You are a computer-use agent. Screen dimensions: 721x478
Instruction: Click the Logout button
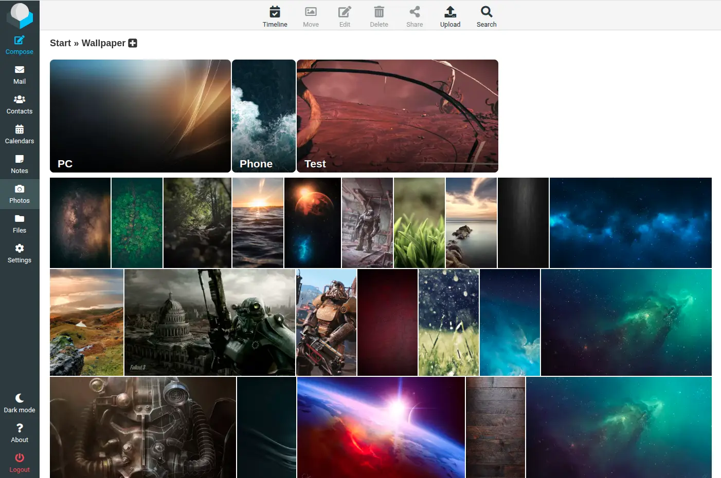(x=20, y=463)
